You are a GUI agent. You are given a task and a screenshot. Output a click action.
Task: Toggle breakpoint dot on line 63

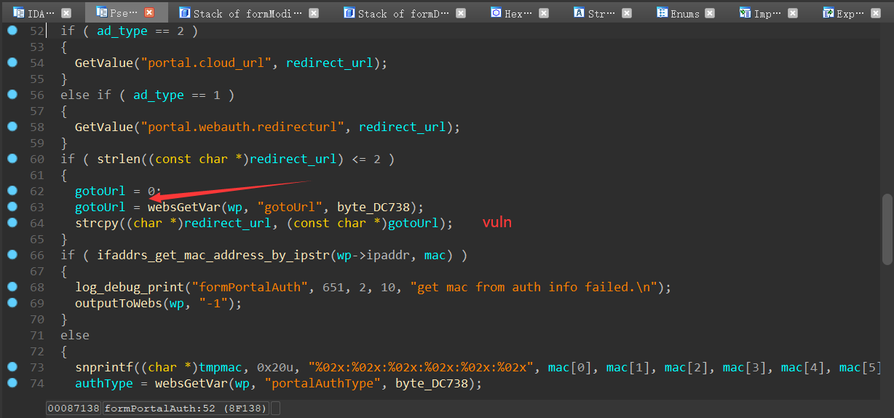[12, 206]
